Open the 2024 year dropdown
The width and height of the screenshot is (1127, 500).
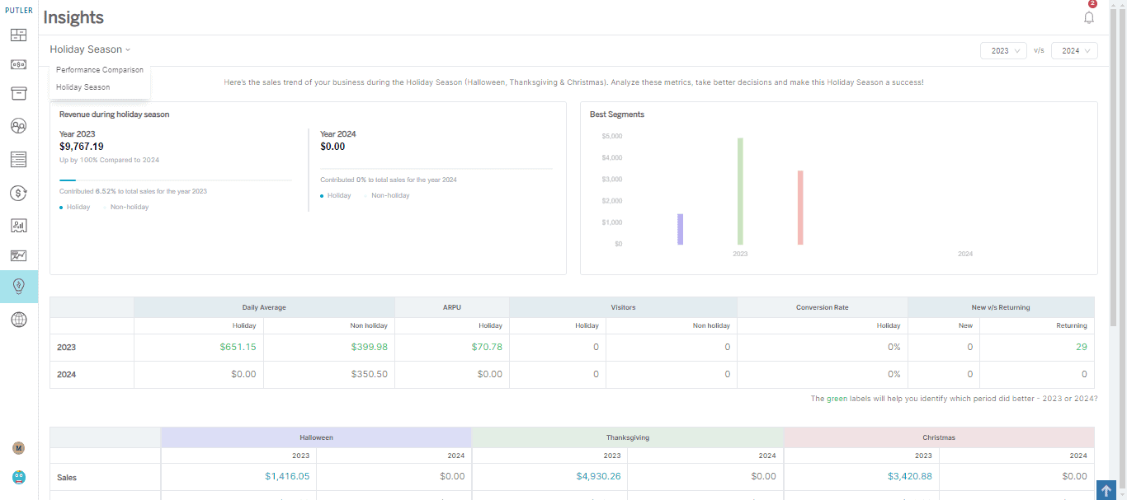tap(1074, 50)
